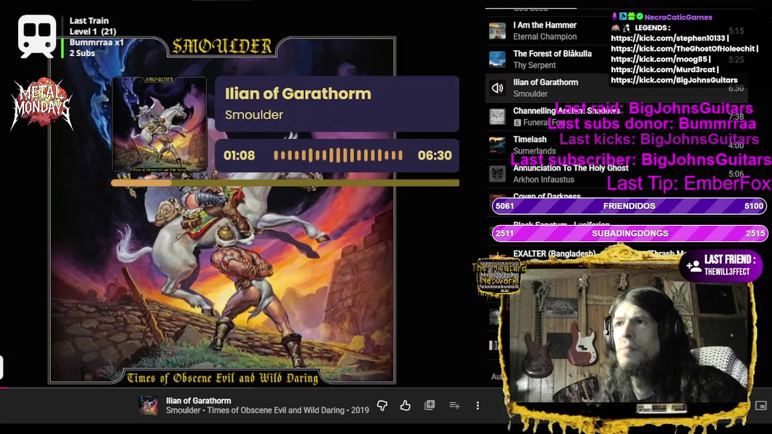Open the Thy Serpent artist name in the queue

pyautogui.click(x=534, y=65)
